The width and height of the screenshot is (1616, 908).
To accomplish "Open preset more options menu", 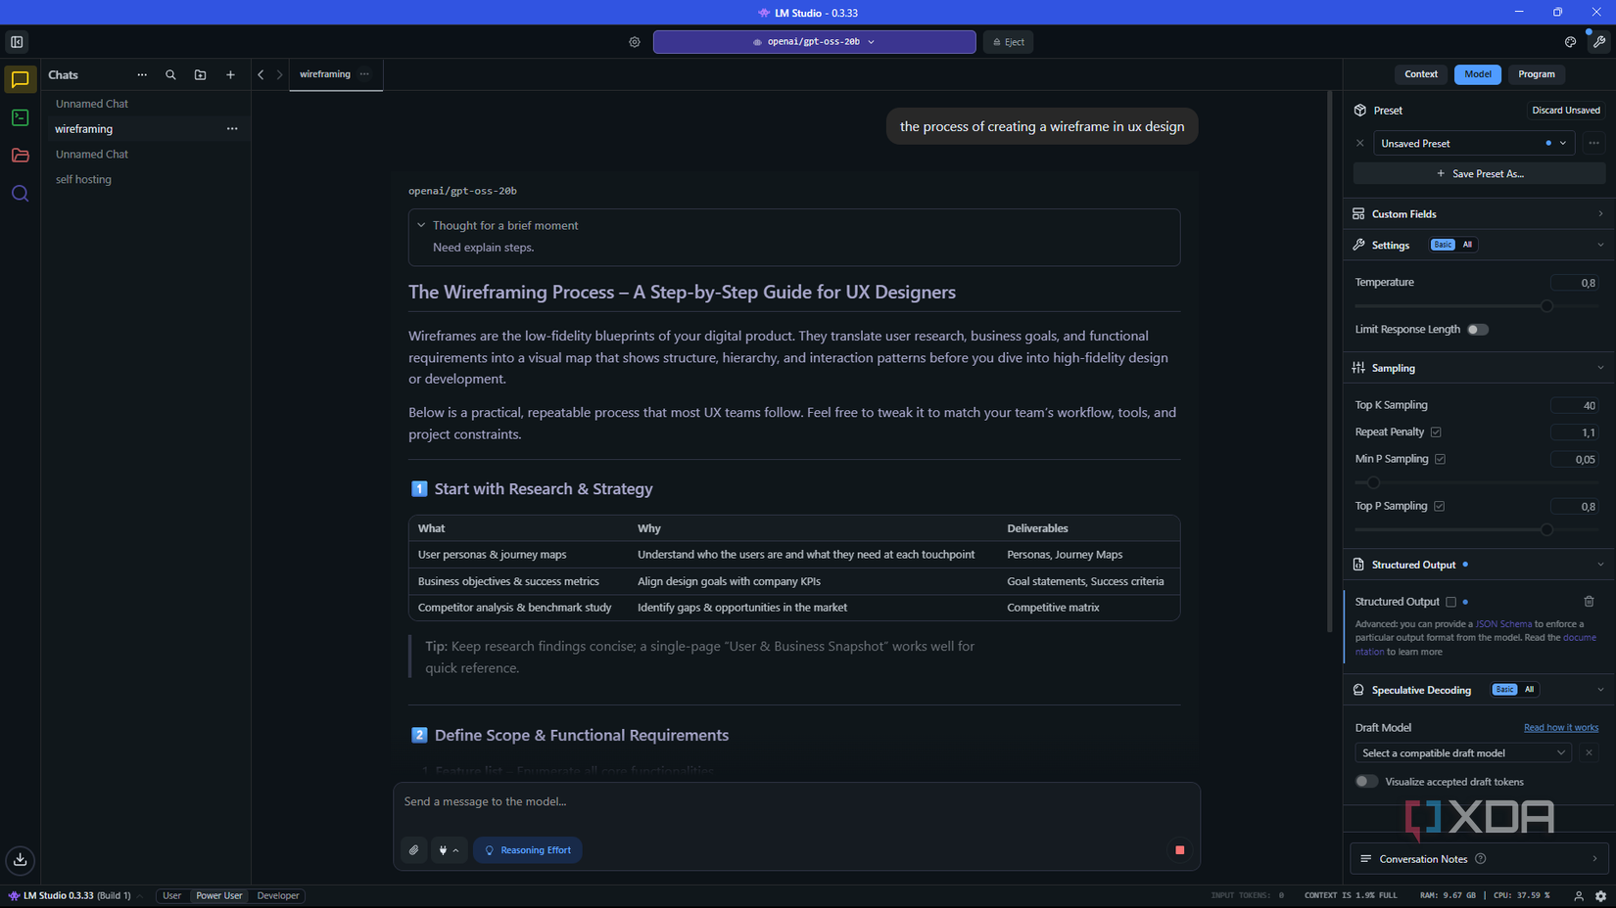I will click(x=1593, y=144).
